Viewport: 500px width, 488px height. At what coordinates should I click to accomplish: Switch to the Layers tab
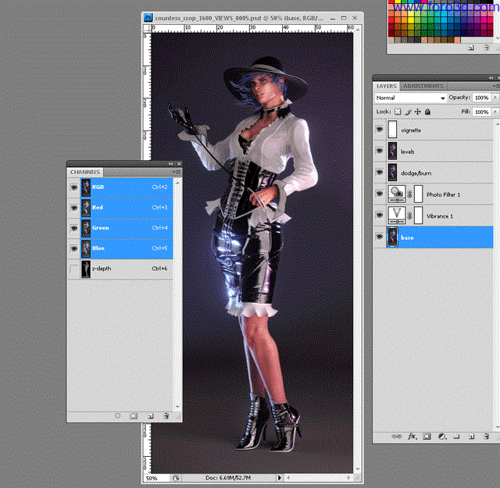(386, 86)
